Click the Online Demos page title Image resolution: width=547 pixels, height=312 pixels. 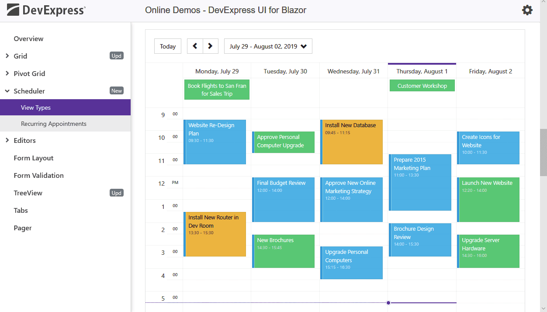tap(225, 10)
